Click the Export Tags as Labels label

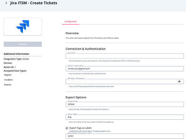[81, 128]
